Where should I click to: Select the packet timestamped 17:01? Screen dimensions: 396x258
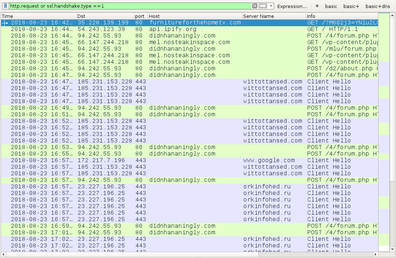pyautogui.click(x=189, y=232)
